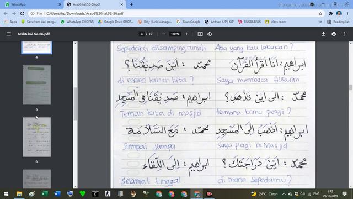
Task: Open the Akun Google bookmark
Action: tap(189, 22)
